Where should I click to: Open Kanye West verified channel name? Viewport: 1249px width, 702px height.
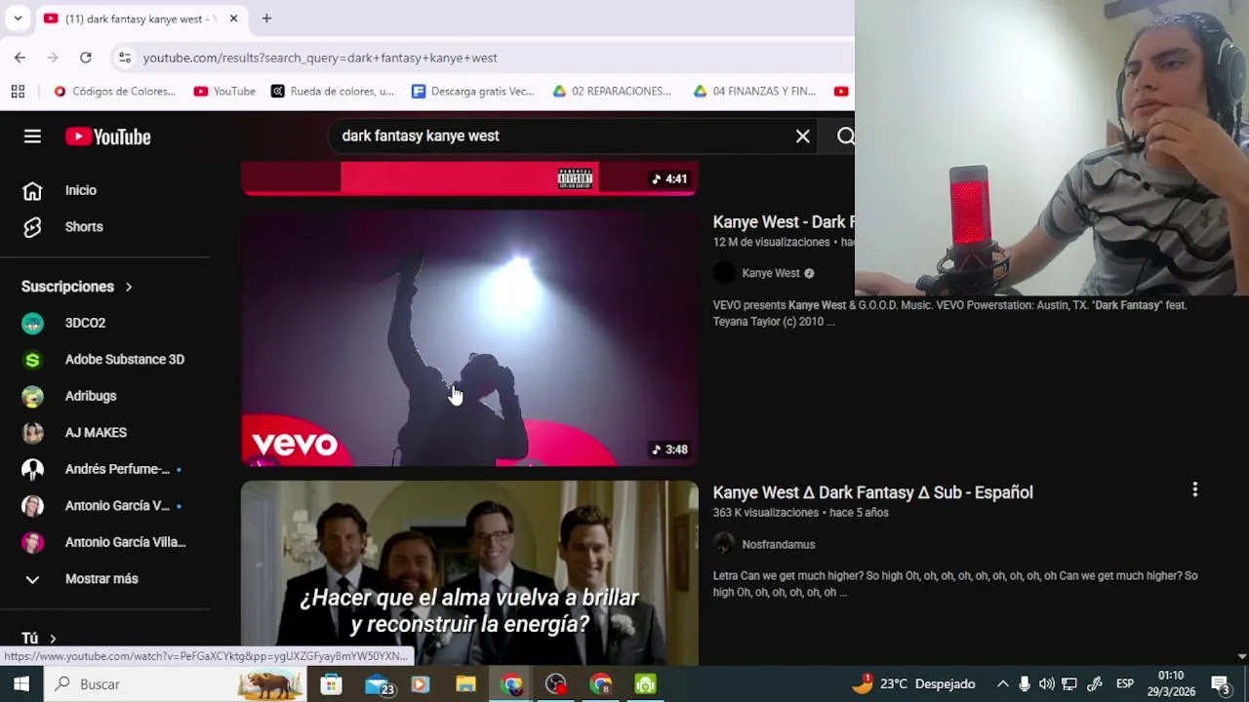tap(770, 273)
